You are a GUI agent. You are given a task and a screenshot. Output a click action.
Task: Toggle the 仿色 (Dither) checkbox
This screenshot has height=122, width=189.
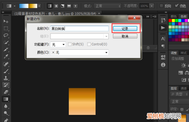[x=176, y=6]
